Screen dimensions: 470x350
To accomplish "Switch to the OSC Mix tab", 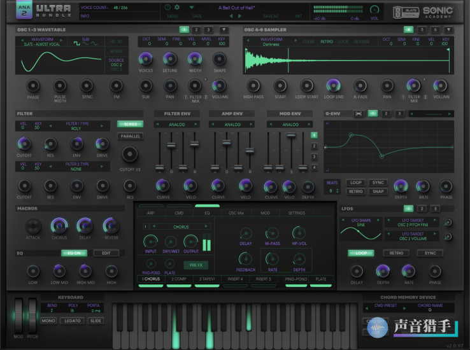I will coord(236,213).
